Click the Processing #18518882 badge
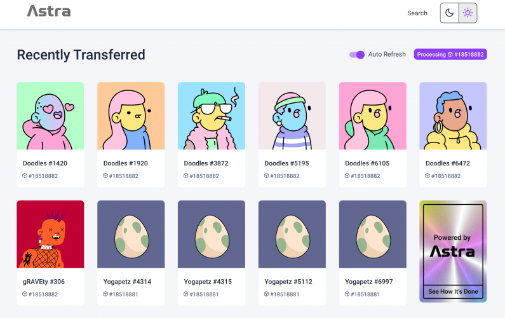This screenshot has width=505, height=318. [450, 55]
